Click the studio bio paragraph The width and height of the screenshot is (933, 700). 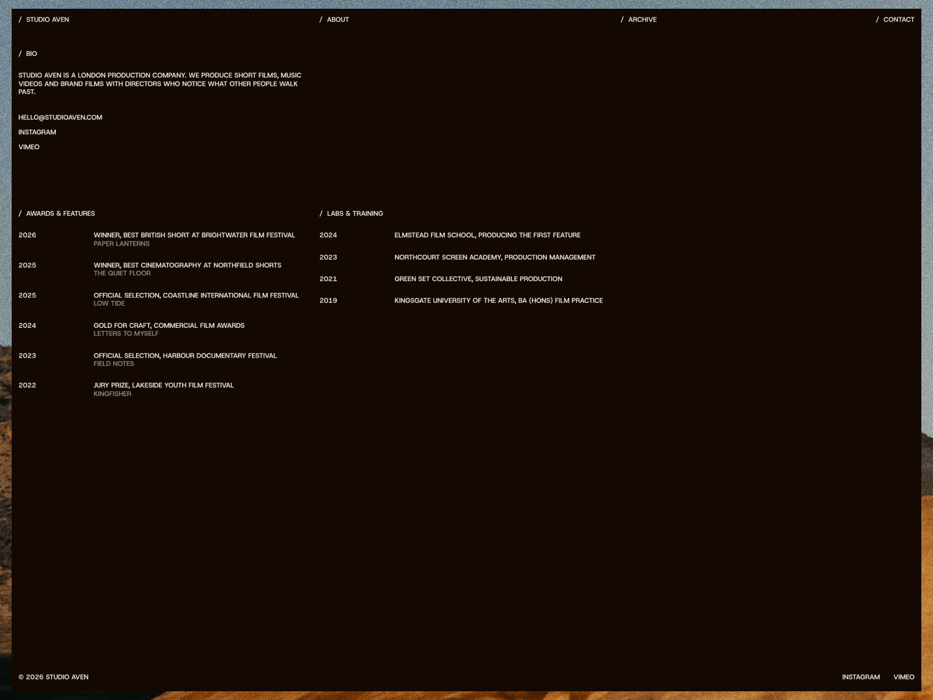[160, 83]
